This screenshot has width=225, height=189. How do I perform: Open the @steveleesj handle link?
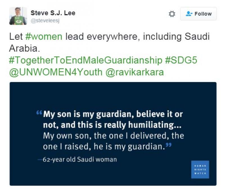45,21
